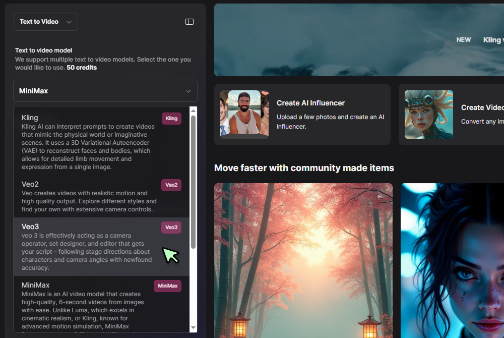
Task: Select the MiniMax model from the list
Action: pyautogui.click(x=101, y=304)
